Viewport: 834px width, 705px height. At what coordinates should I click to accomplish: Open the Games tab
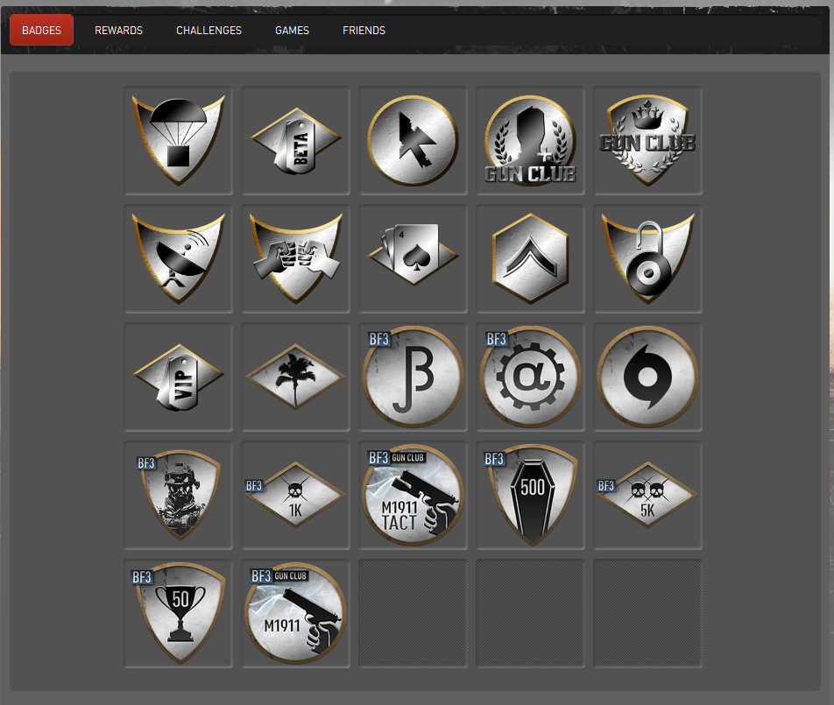pyautogui.click(x=292, y=31)
